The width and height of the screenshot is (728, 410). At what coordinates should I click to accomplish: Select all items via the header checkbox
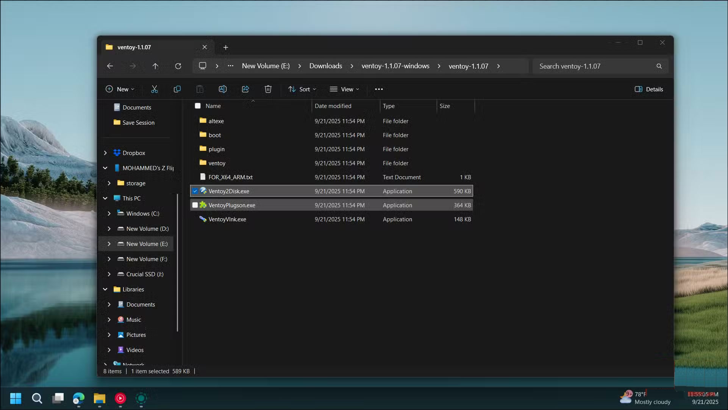[x=198, y=106]
